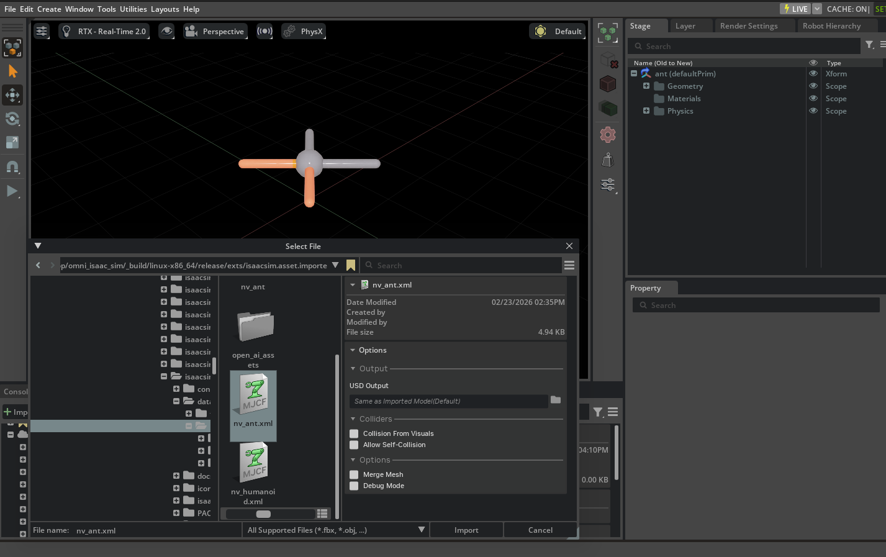Open Stage panel filter icon

[870, 45]
